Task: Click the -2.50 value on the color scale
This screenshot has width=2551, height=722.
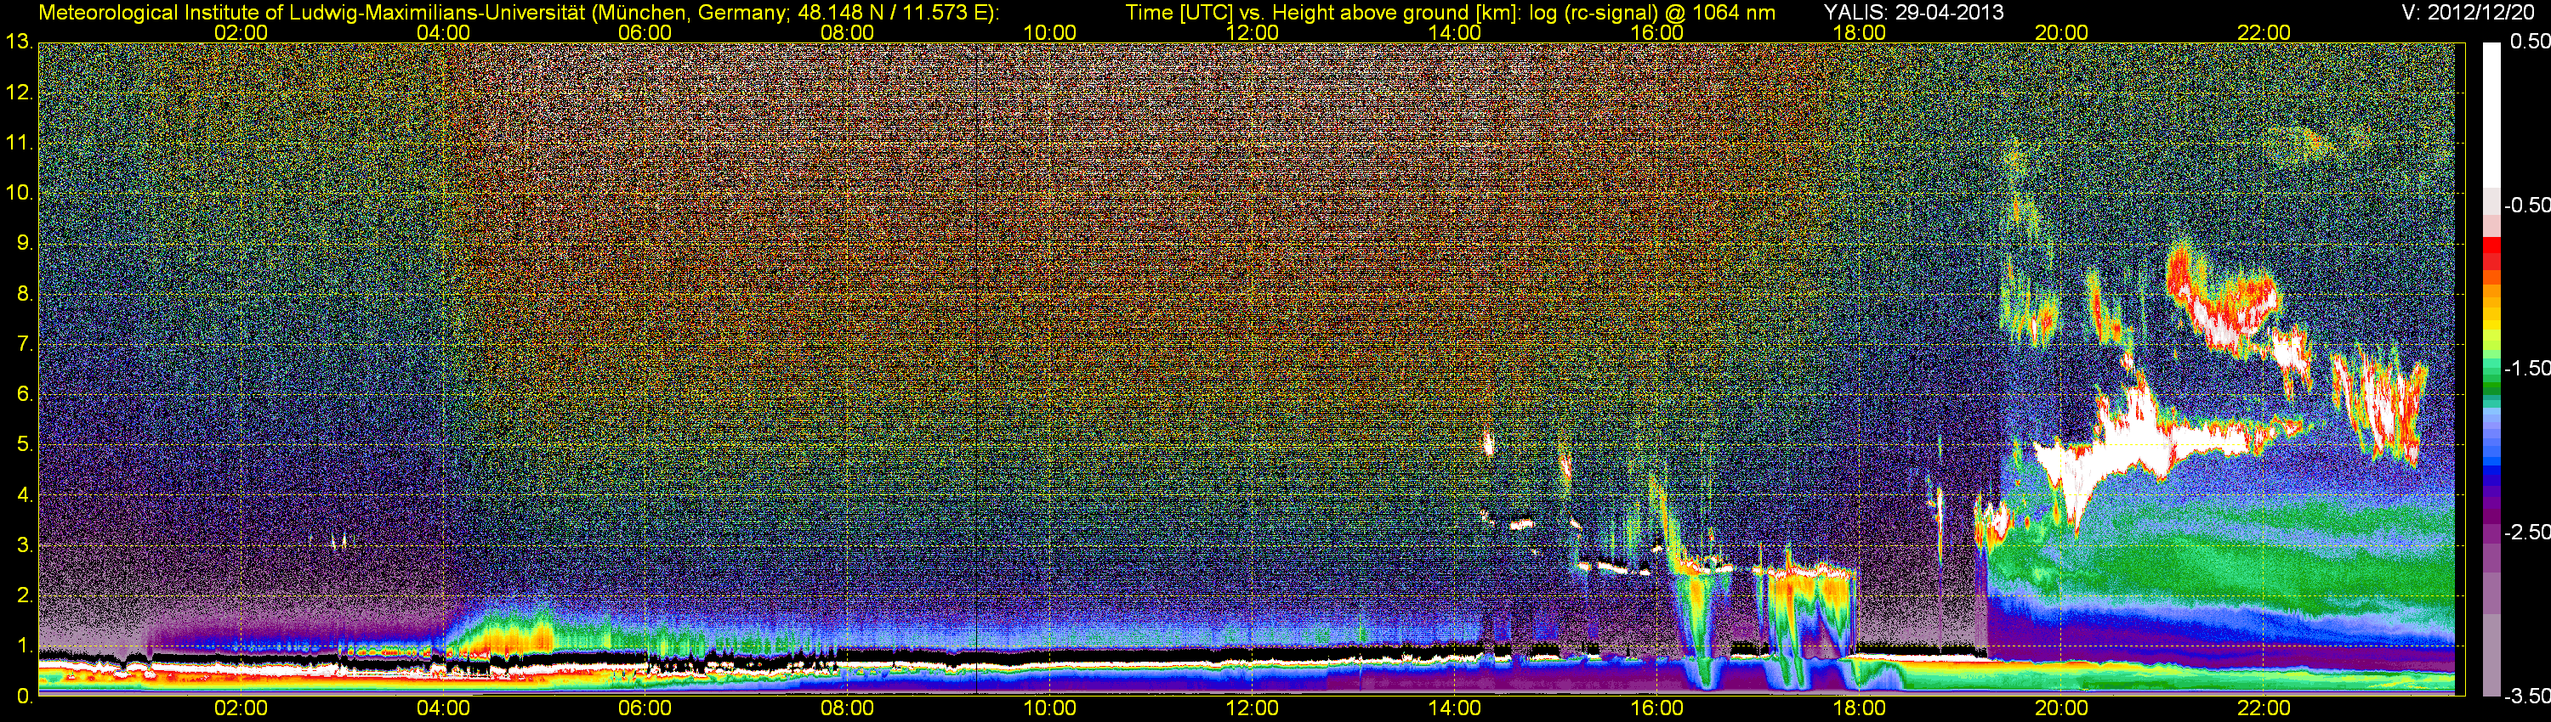Action: pos(2526,532)
